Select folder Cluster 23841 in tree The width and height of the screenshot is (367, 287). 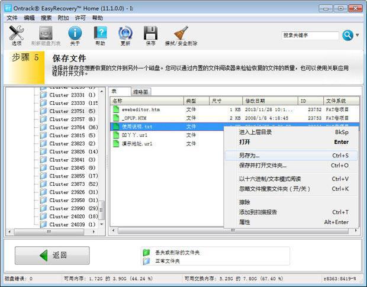(68, 160)
